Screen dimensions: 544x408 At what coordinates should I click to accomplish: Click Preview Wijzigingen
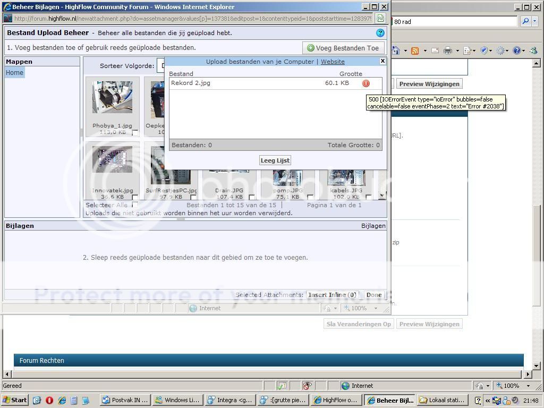[x=429, y=83]
